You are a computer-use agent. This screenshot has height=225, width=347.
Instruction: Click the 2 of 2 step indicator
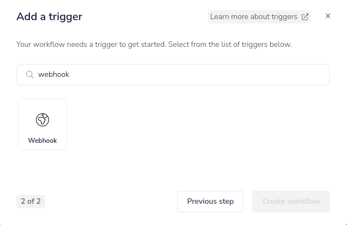tap(31, 202)
